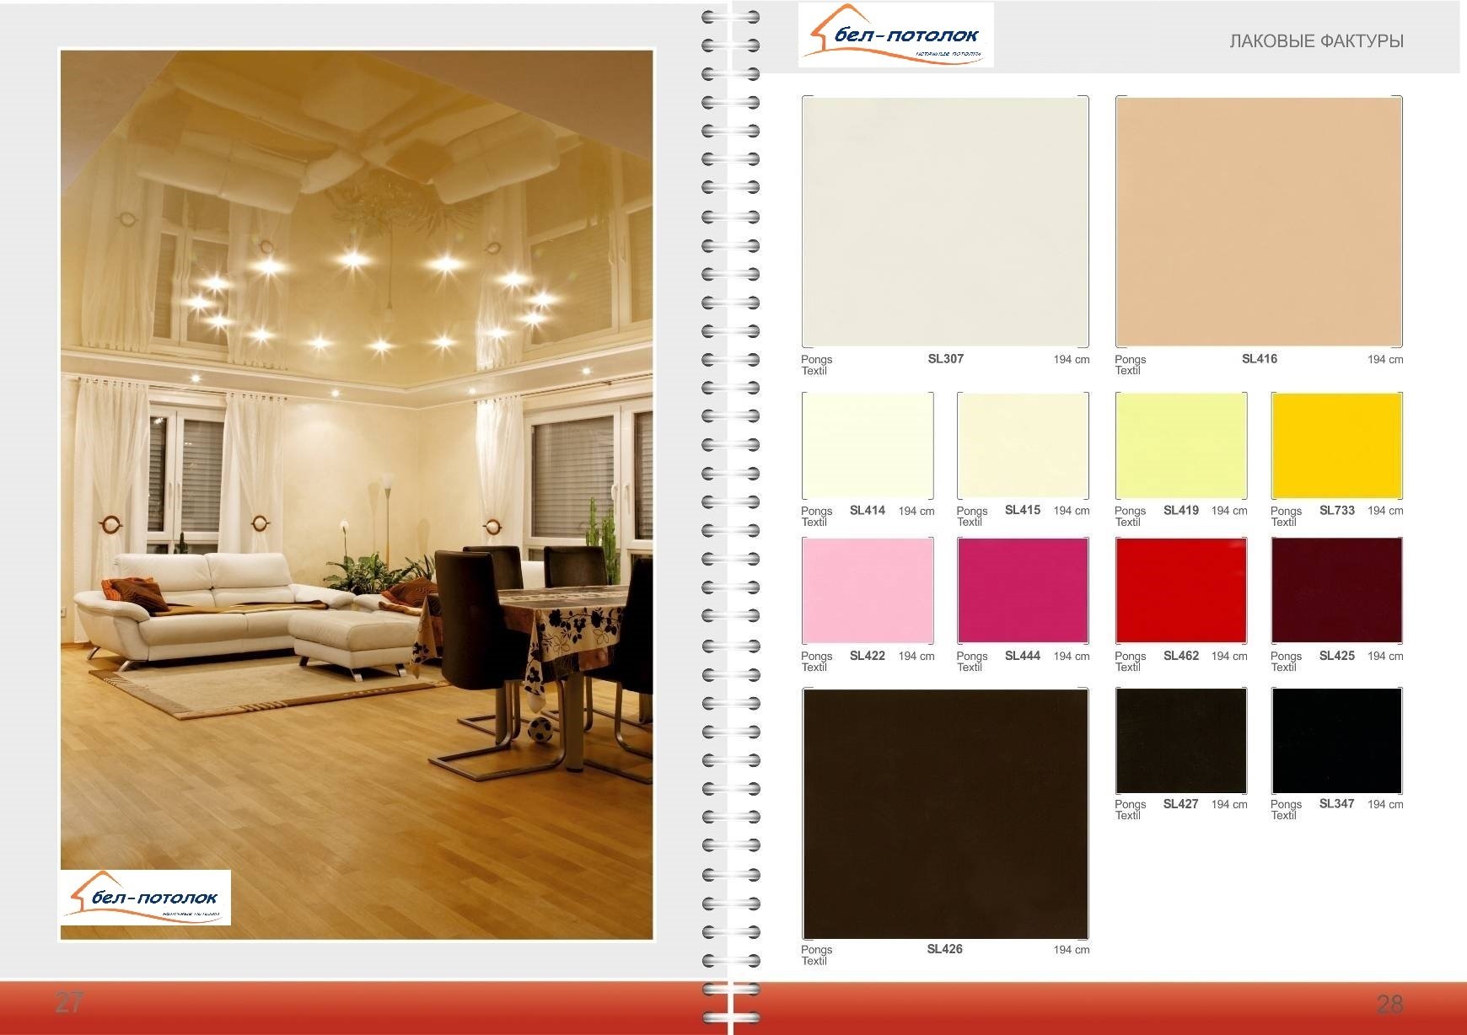Click page number 28
Viewport: 1467px width, 1035px height.
click(x=1389, y=1004)
